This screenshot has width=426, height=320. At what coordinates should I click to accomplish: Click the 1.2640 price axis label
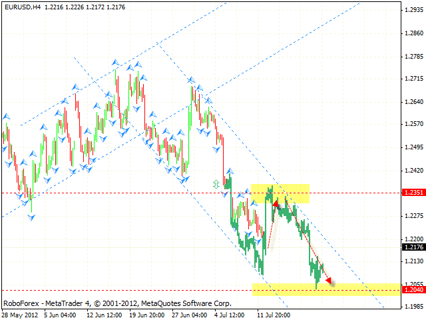[x=414, y=102]
